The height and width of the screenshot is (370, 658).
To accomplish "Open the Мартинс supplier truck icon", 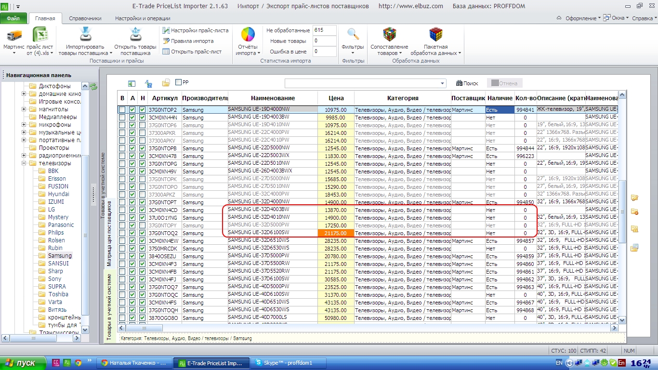I will coord(14,35).
